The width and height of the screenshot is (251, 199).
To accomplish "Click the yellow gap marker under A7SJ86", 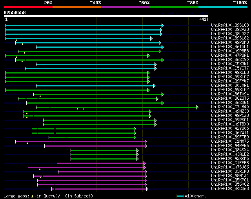I will [40, 169].
